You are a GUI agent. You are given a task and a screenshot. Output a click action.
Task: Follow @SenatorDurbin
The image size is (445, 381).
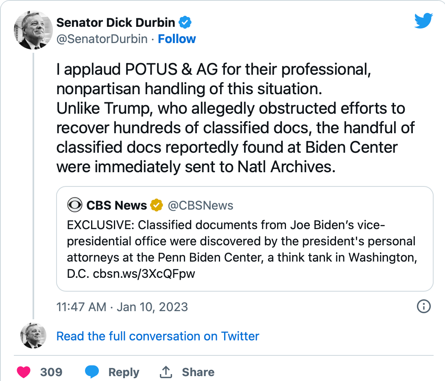(177, 39)
